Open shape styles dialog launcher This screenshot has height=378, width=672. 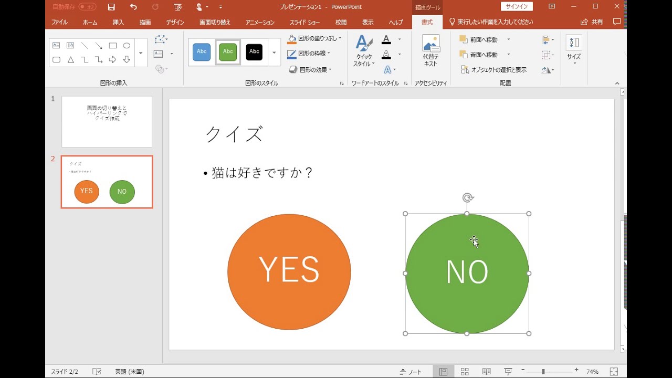[342, 83]
